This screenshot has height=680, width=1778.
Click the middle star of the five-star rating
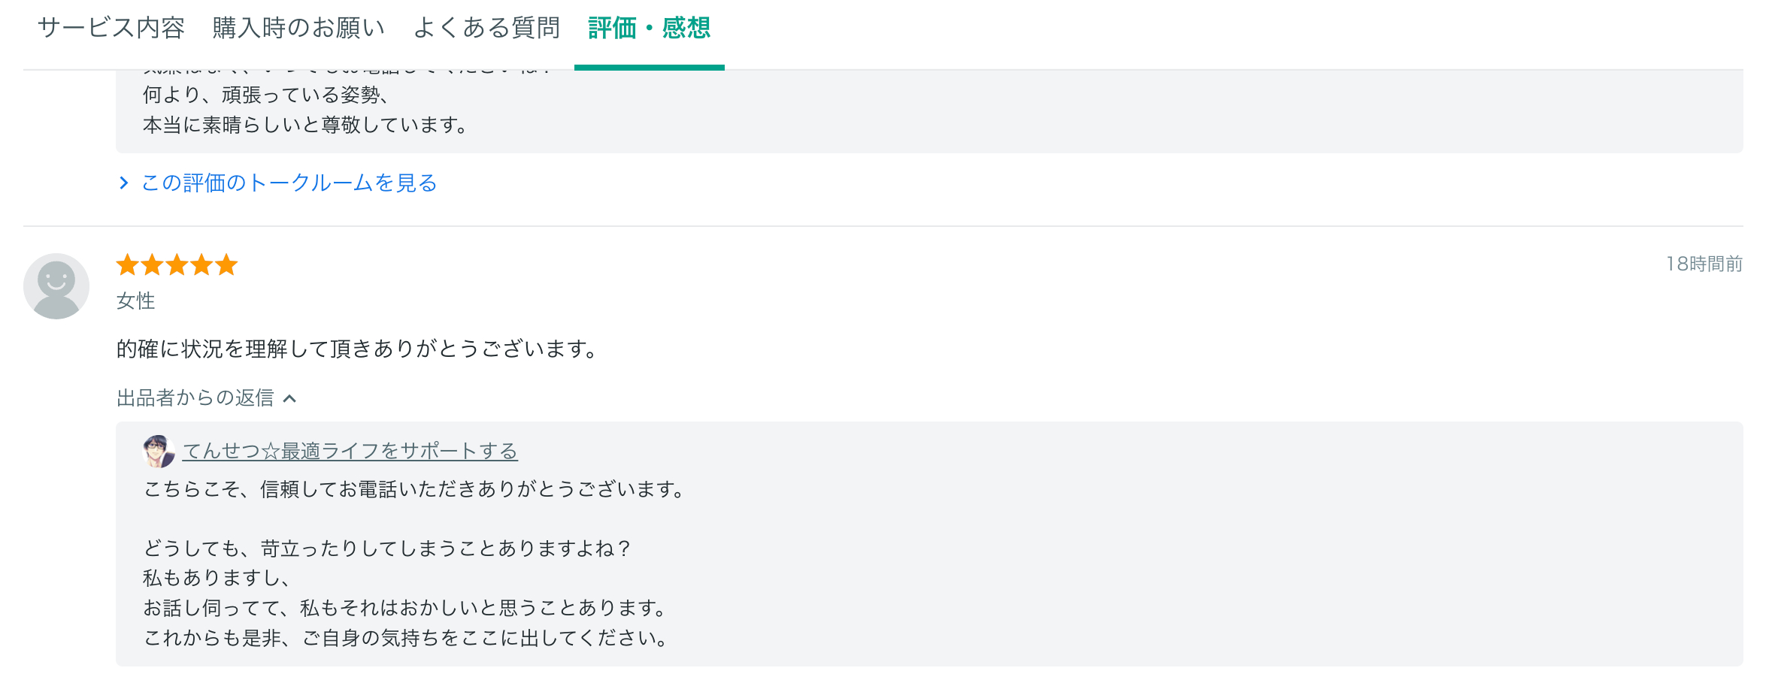[177, 264]
